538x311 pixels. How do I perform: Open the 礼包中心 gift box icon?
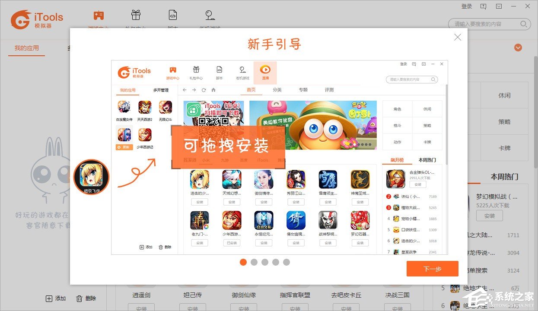point(136,15)
